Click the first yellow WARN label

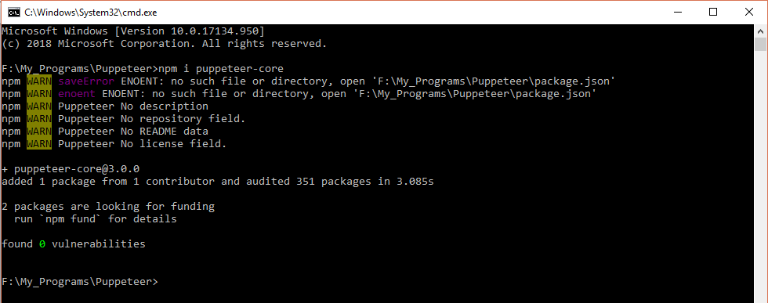[39, 81]
